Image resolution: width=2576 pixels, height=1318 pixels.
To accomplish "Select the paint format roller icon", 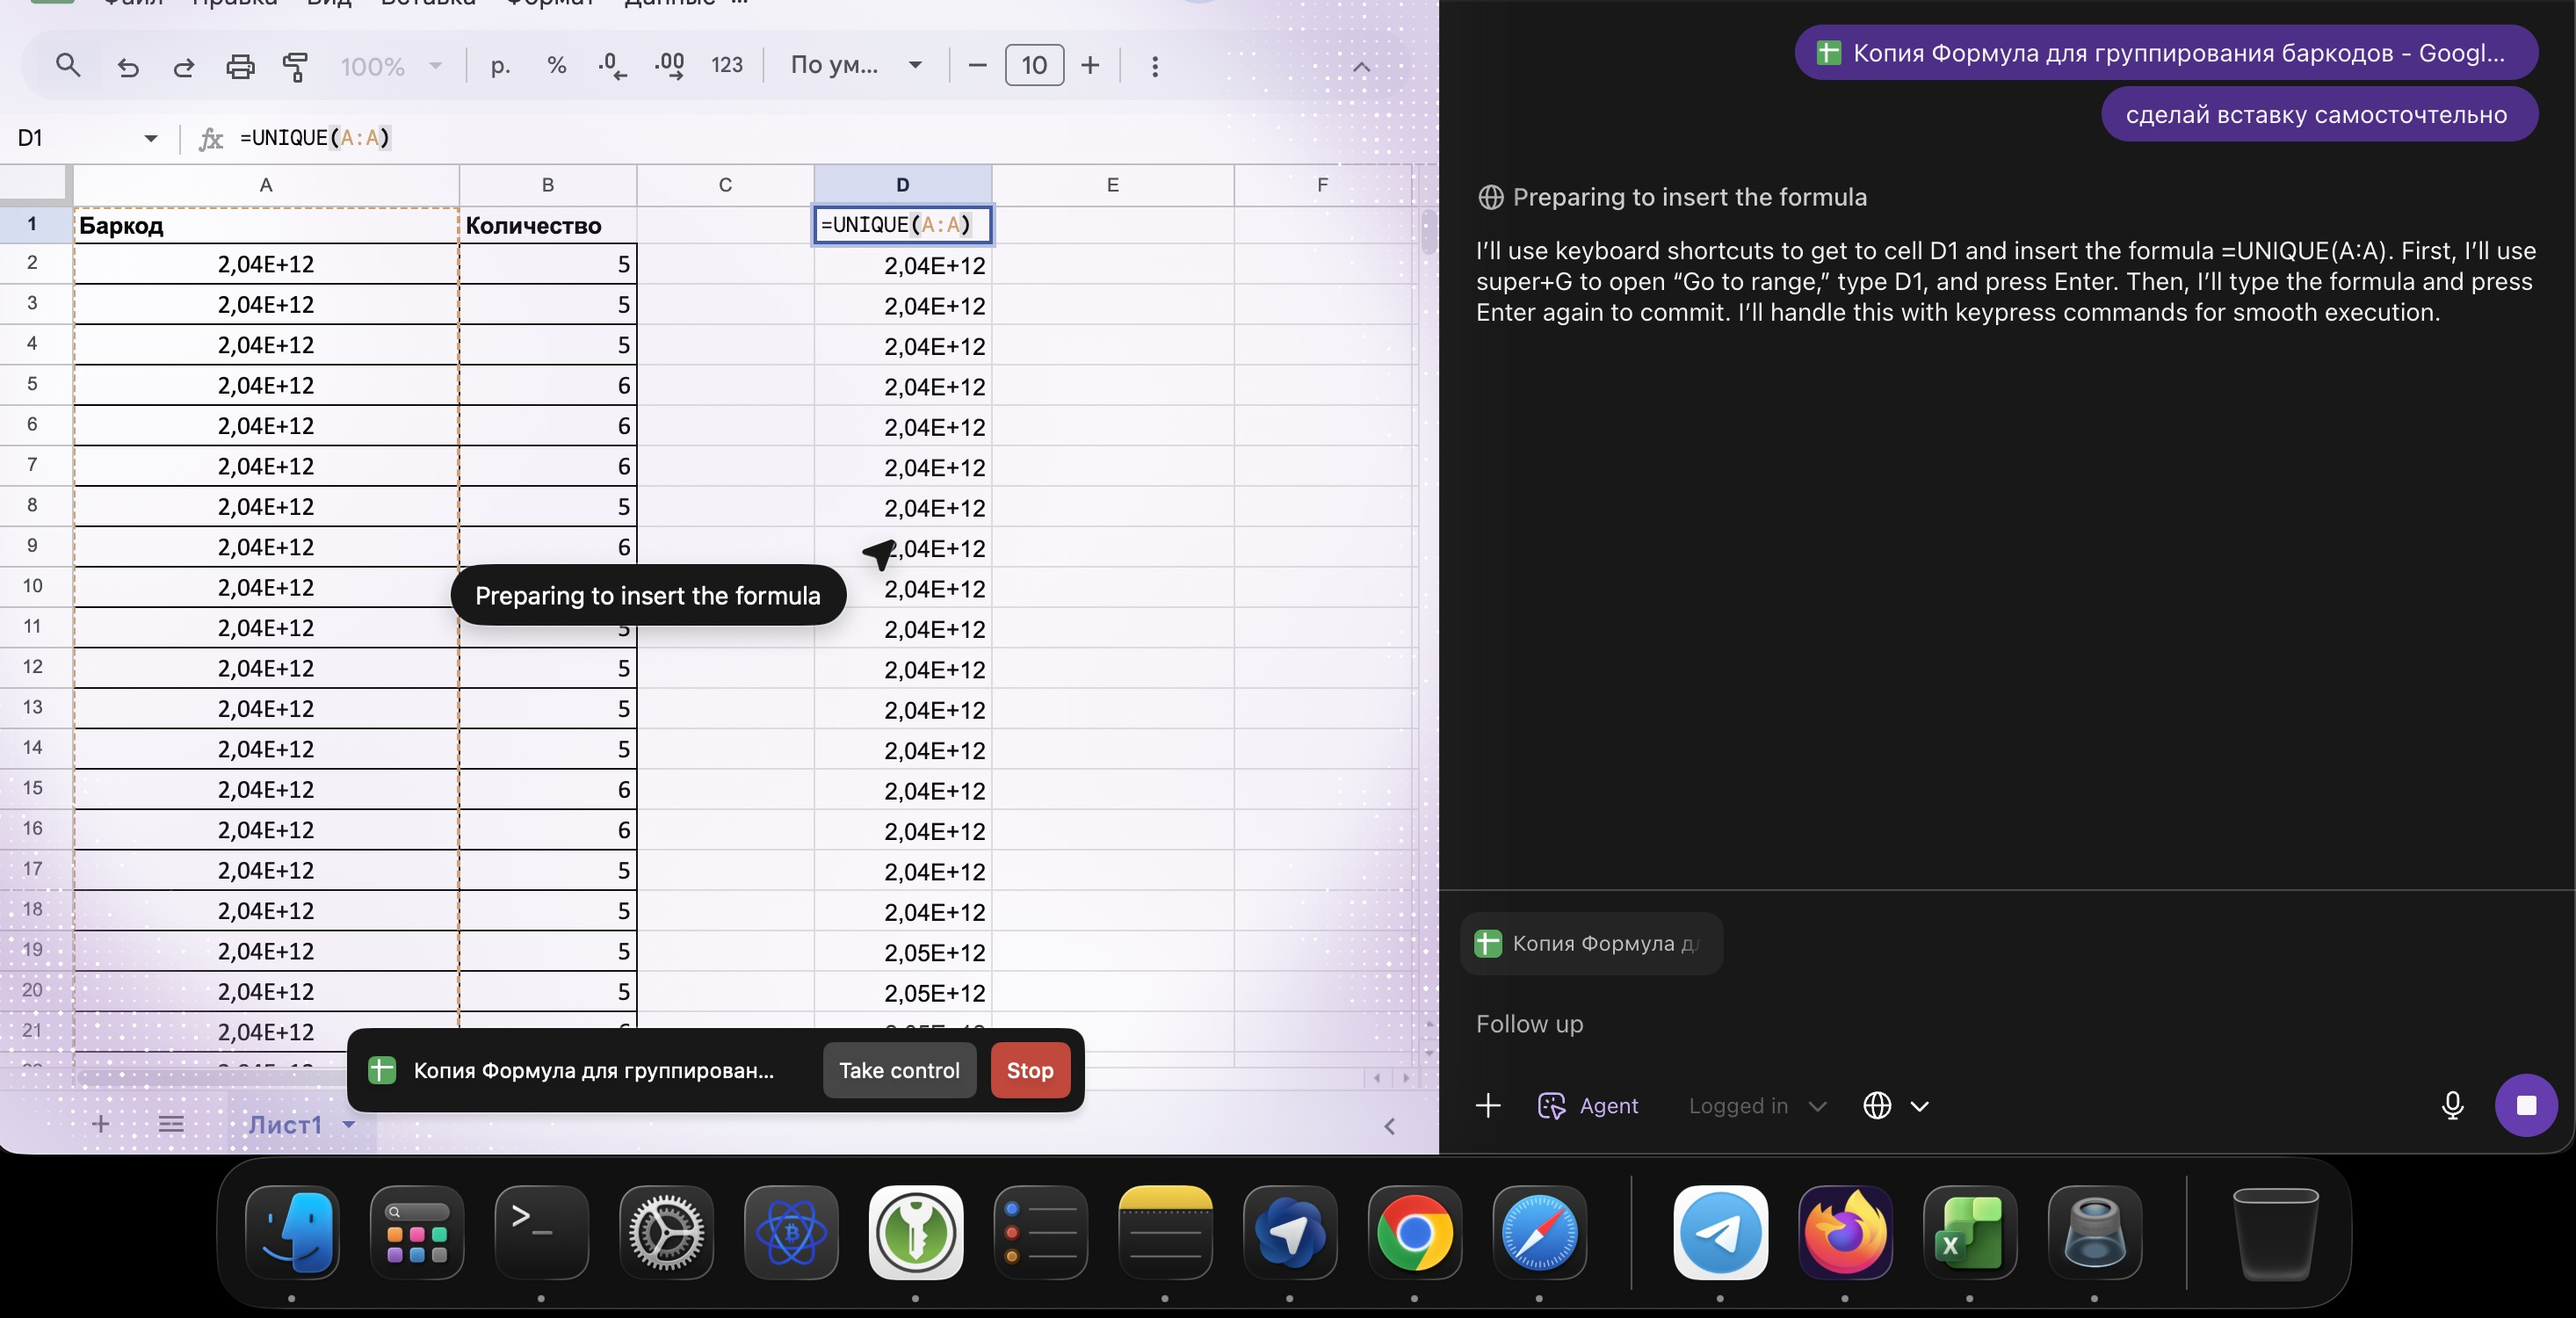I will tap(295, 67).
